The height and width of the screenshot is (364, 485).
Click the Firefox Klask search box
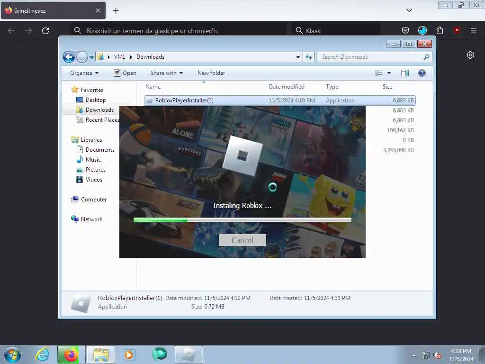click(336, 31)
